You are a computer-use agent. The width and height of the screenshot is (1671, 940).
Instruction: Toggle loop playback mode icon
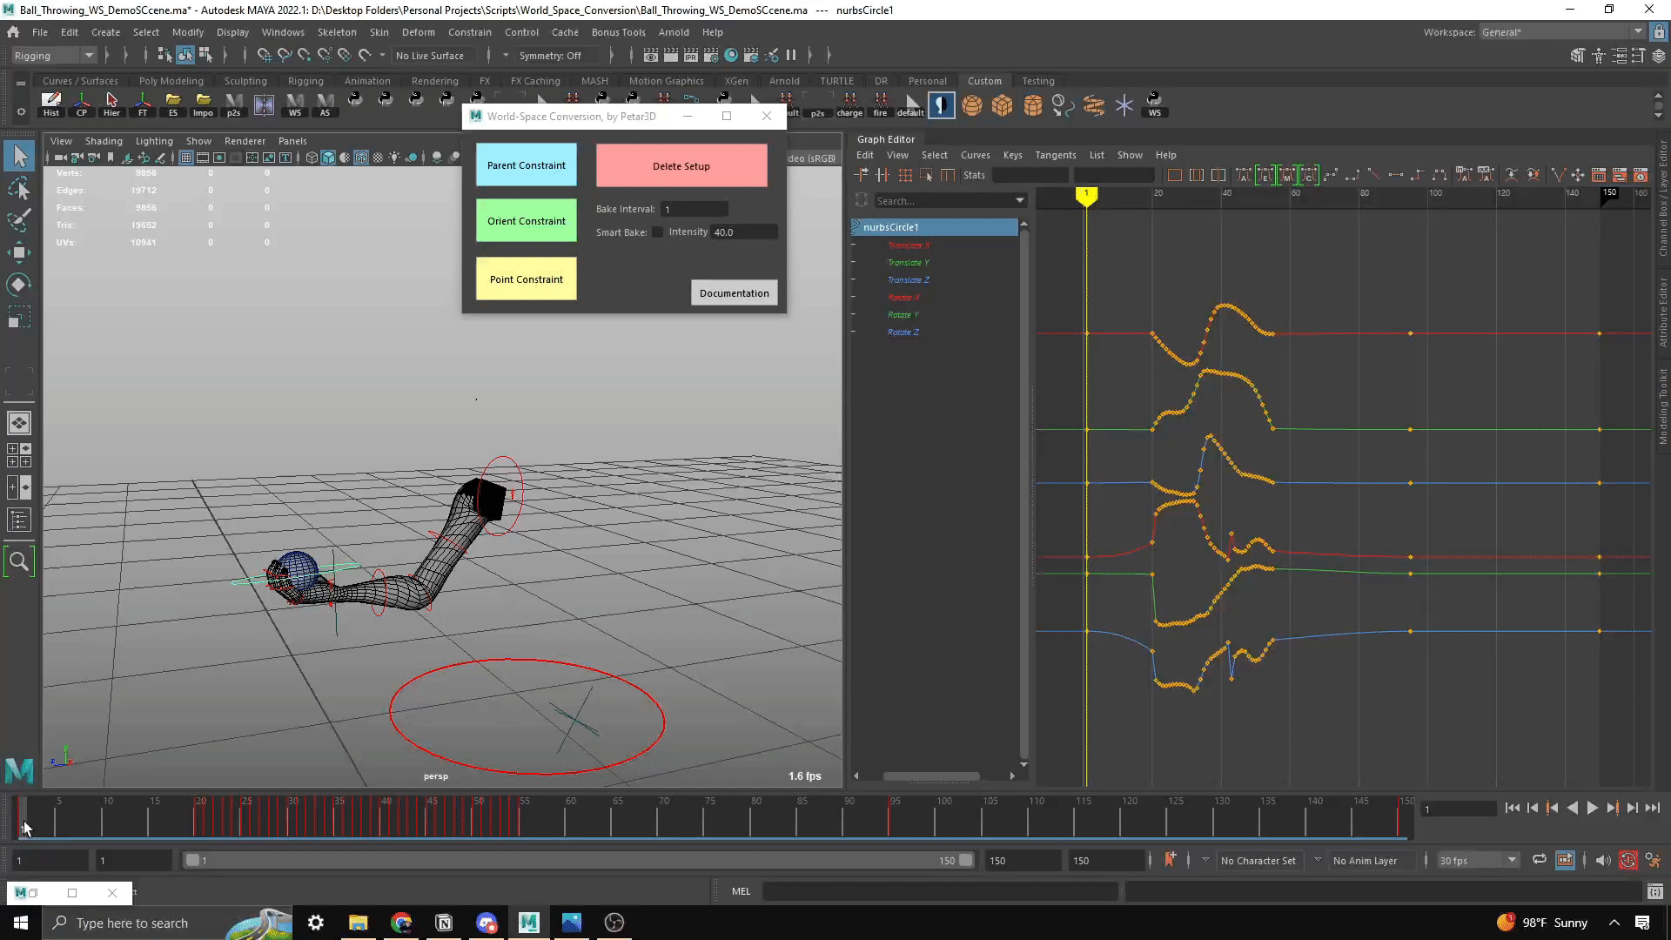(1539, 861)
